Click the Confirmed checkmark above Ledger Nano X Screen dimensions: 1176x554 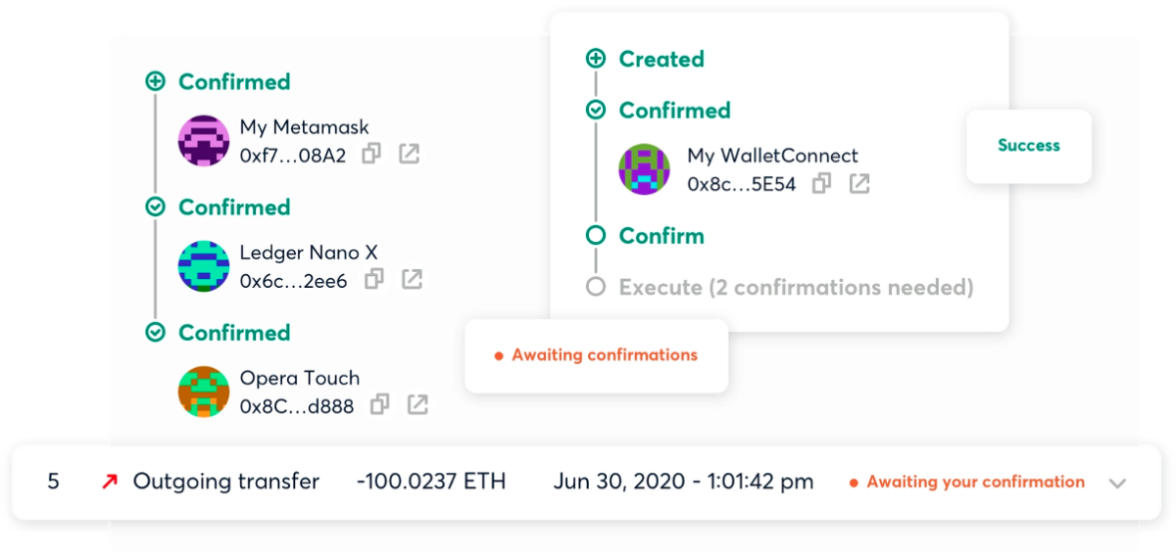155,207
